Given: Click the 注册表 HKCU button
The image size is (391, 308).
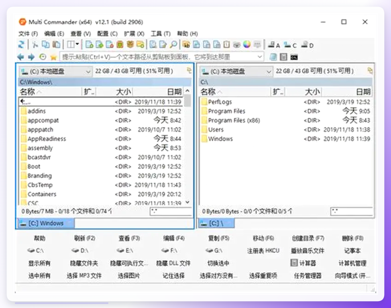Looking at the screenshot, I should pos(263,251).
